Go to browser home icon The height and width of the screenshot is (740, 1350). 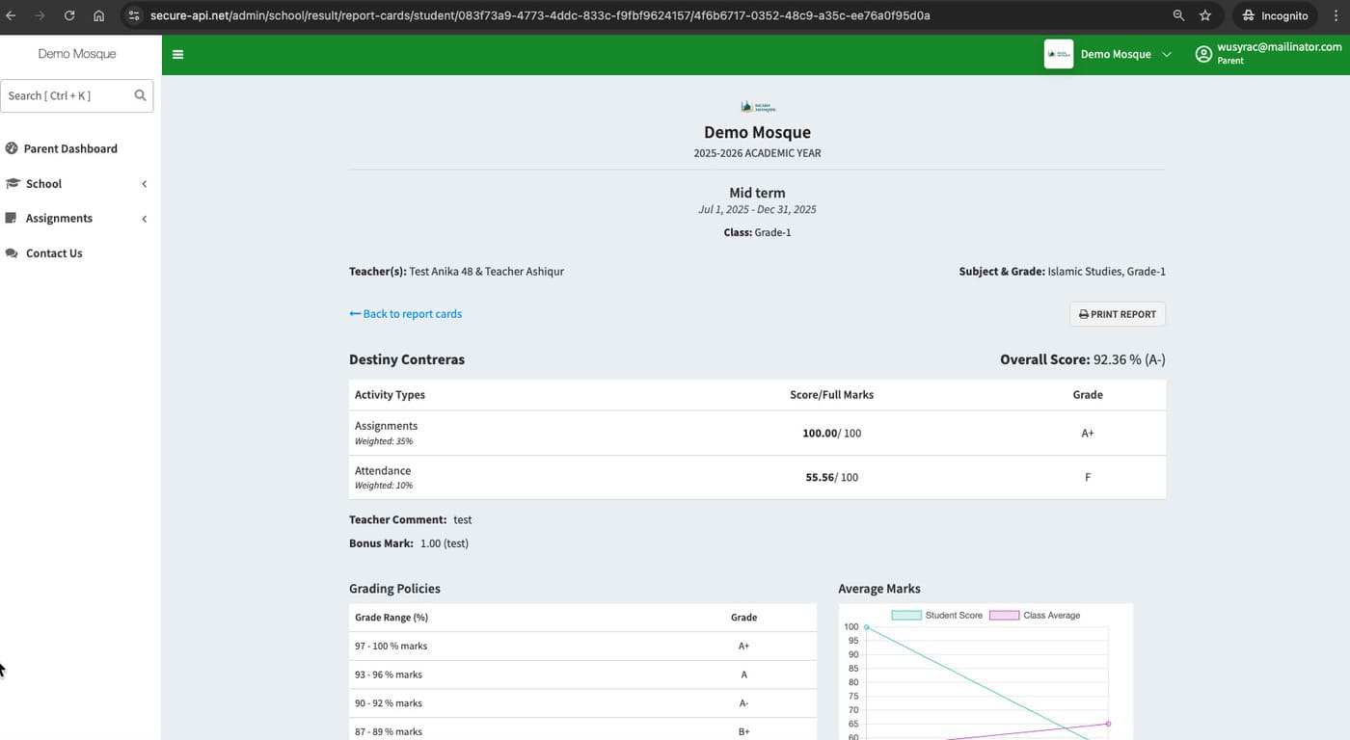point(98,15)
